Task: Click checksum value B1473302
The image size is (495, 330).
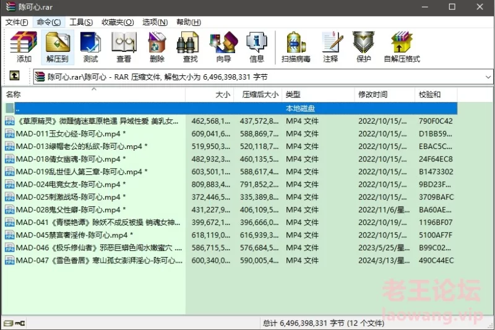Action: (436, 172)
